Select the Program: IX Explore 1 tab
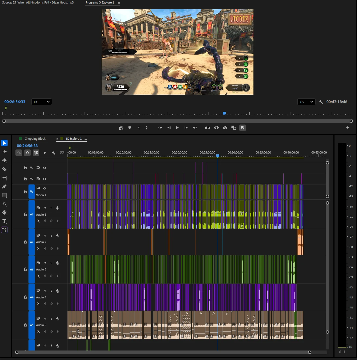Image resolution: width=357 pixels, height=360 pixels. [x=100, y=2]
